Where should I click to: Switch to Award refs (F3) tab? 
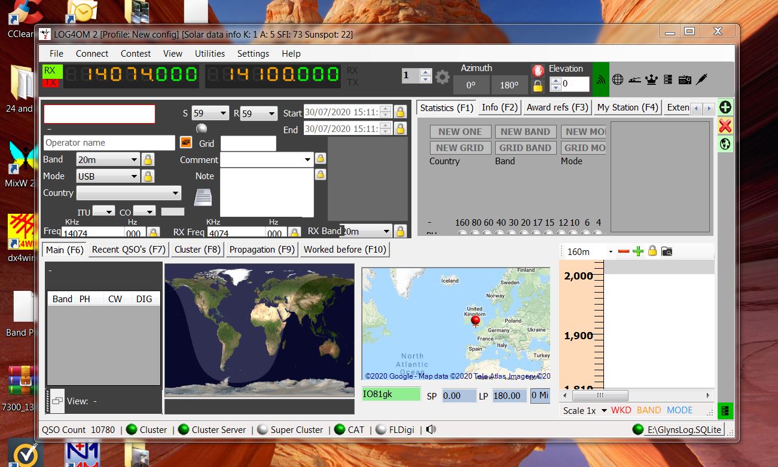pyautogui.click(x=557, y=107)
